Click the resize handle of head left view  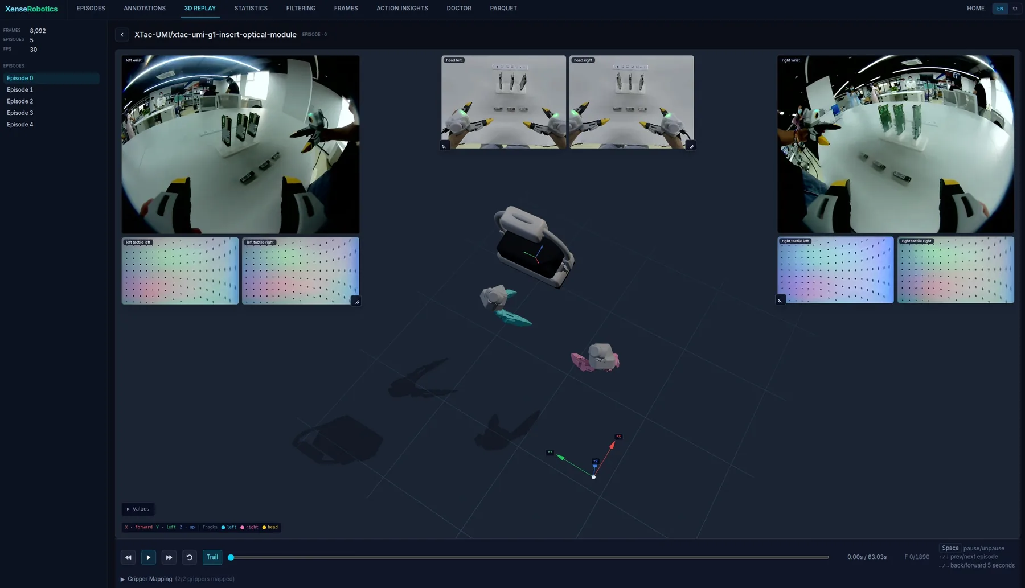444,146
